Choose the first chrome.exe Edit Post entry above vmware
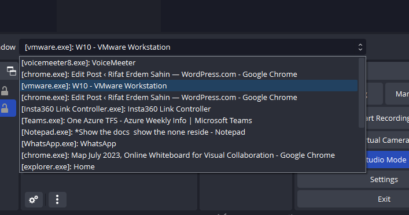Image resolution: width=409 pixels, height=215 pixels. pyautogui.click(x=189, y=75)
